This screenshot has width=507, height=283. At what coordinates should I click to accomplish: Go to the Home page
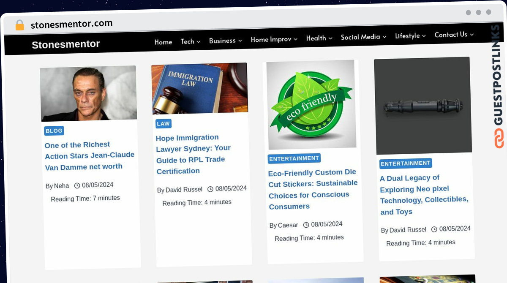click(163, 42)
